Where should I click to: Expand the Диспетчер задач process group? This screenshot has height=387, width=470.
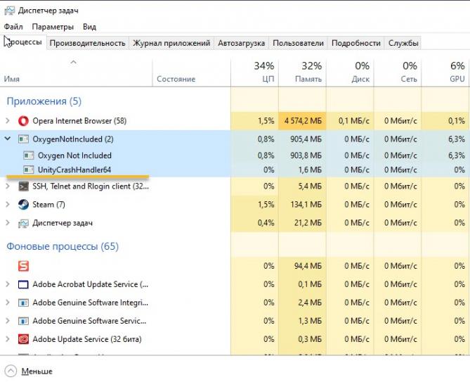[x=8, y=223]
